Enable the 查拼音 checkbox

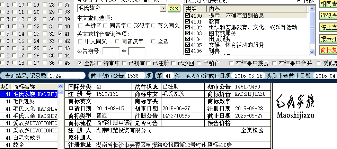81,26
